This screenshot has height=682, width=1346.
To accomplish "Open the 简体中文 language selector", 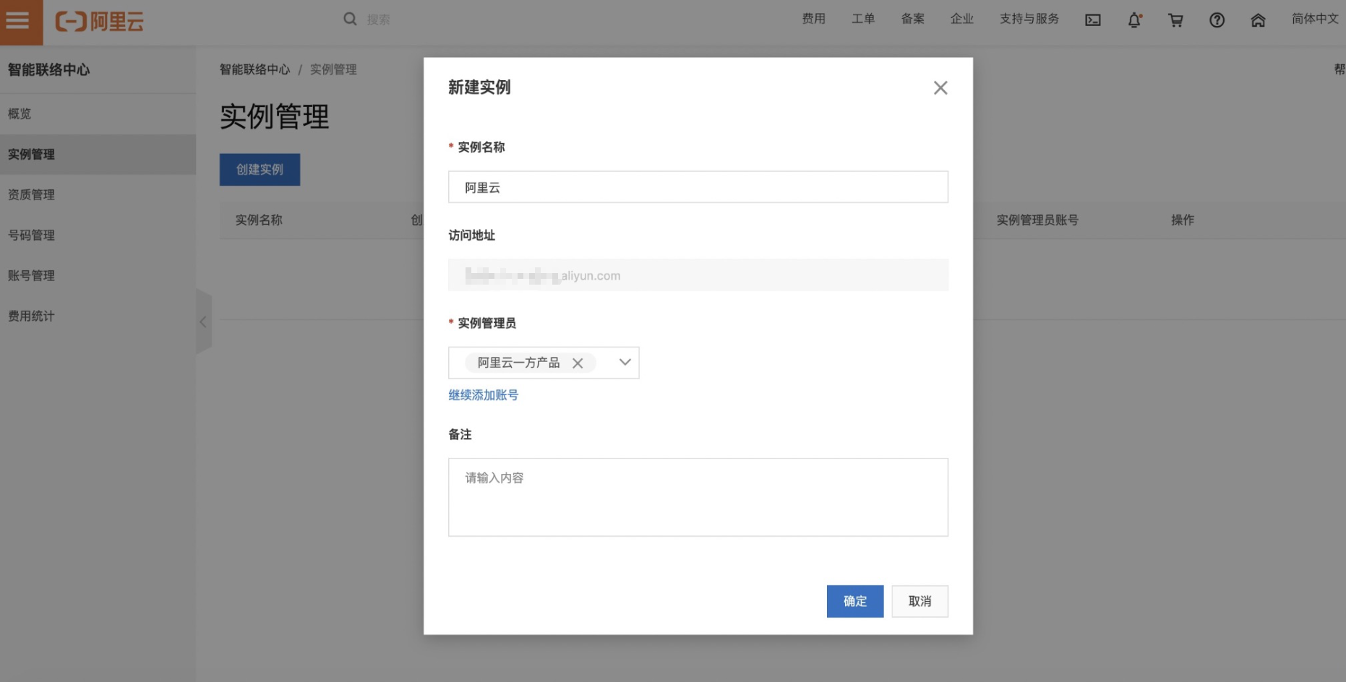I will [x=1315, y=20].
